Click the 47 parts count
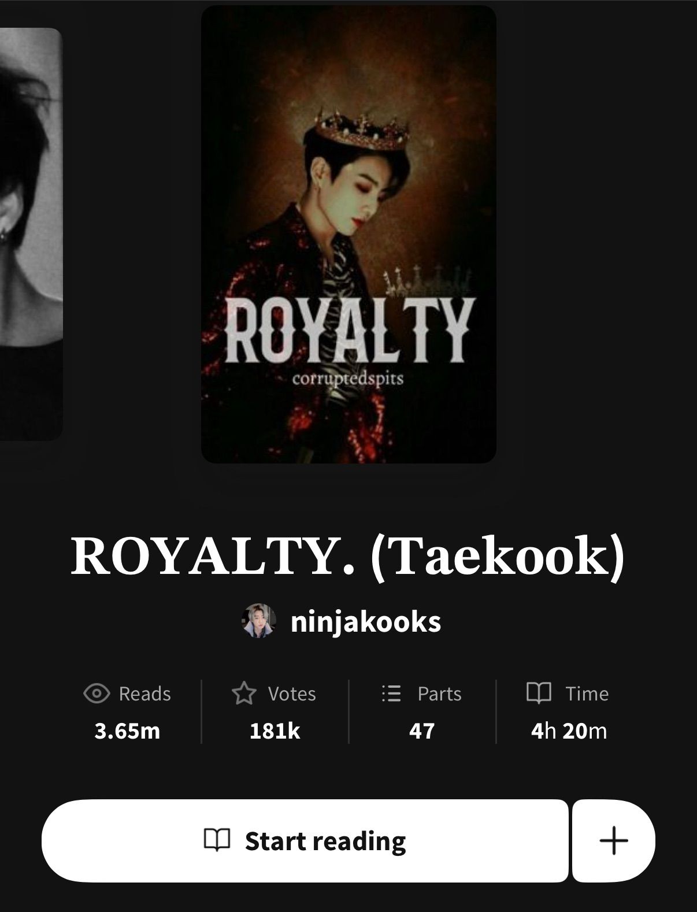697x912 pixels. pyautogui.click(x=422, y=731)
